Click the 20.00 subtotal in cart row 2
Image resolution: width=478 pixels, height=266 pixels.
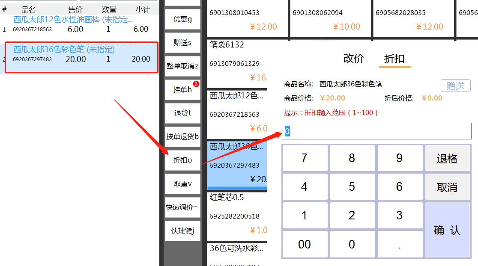141,59
